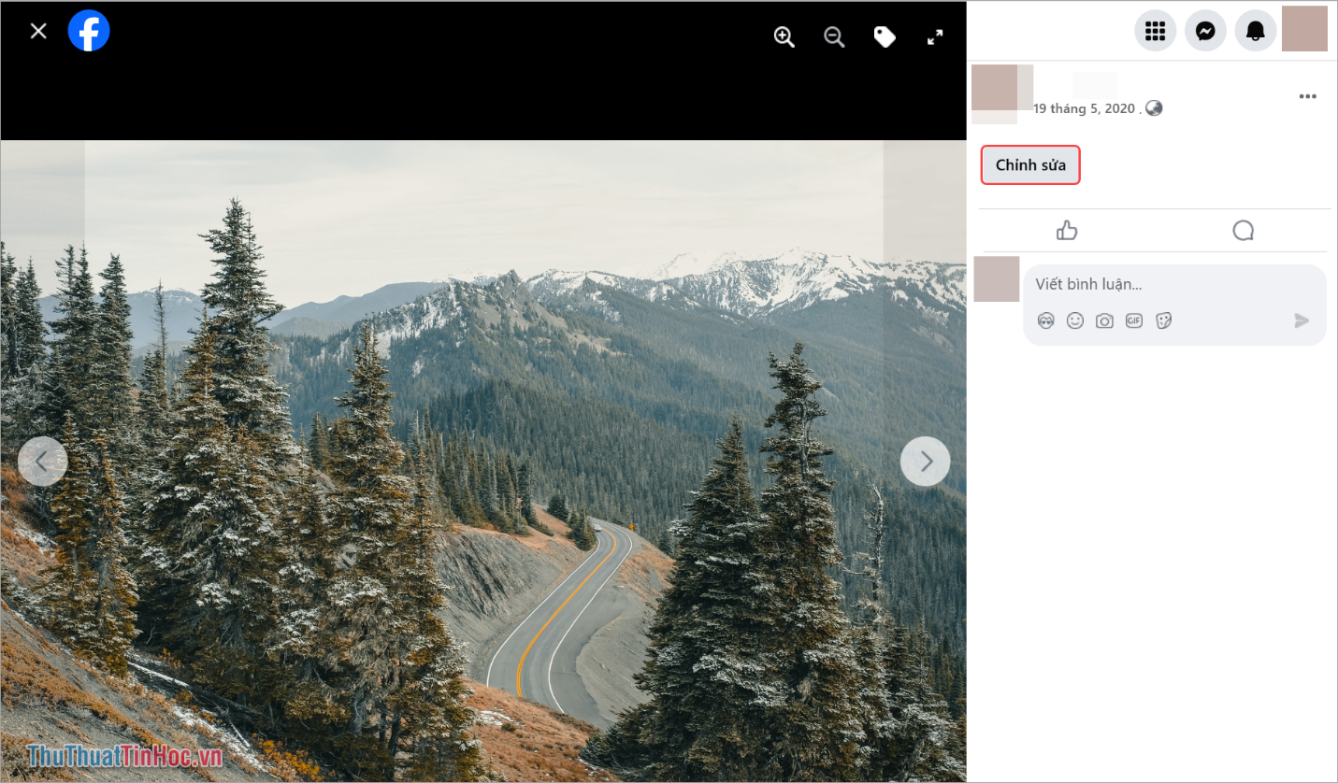Show notifications bell panel
The image size is (1338, 783).
point(1255,31)
